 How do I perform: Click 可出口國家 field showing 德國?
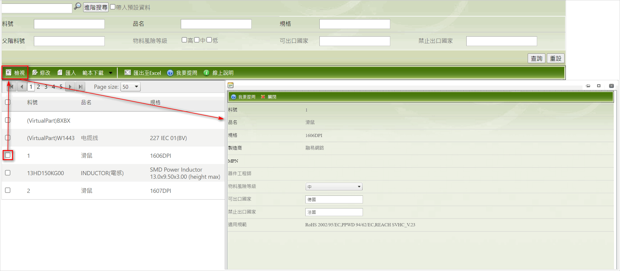click(334, 199)
